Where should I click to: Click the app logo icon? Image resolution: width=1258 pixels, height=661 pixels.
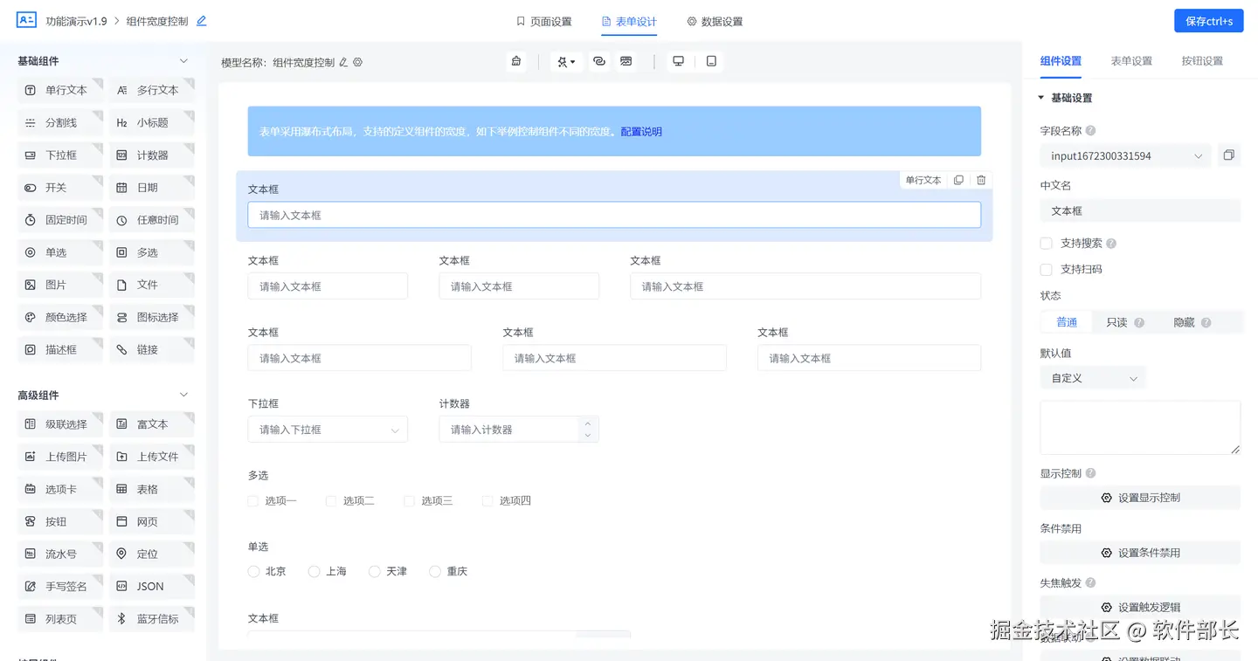click(26, 20)
